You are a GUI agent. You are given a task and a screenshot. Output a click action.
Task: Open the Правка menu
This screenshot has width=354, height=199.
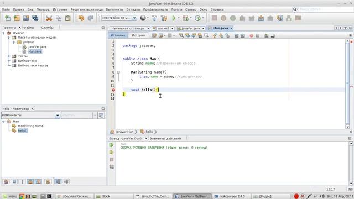coord(18,9)
